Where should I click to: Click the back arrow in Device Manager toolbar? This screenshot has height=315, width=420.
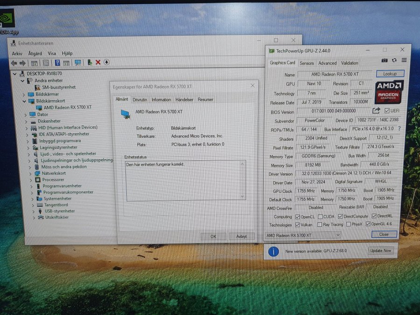tap(14, 63)
